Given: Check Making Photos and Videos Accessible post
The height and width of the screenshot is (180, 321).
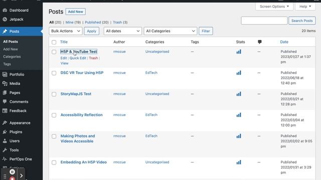Looking at the screenshot, I should [54, 136].
